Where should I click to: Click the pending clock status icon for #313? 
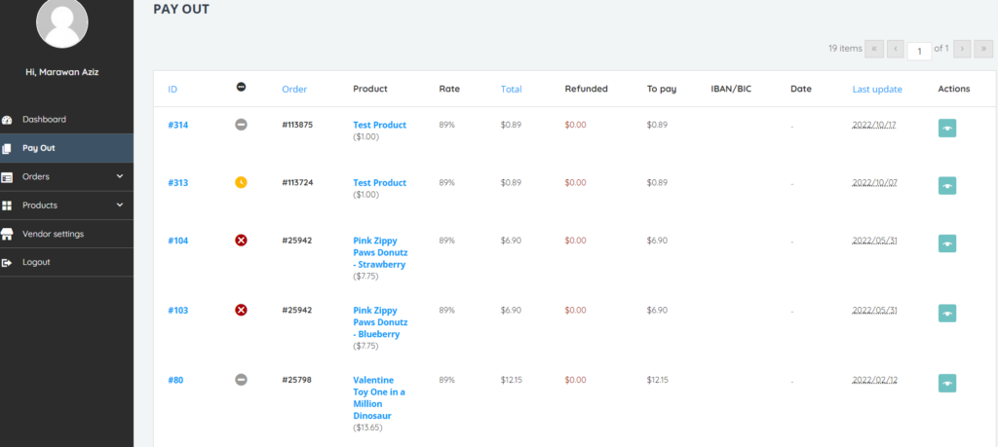(241, 182)
